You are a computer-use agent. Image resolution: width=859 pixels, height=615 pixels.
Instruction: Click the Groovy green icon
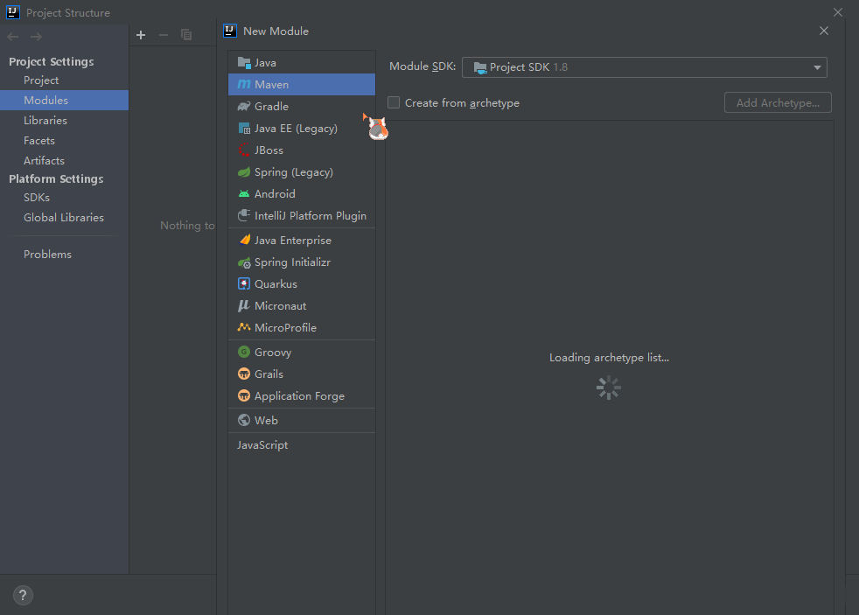tap(244, 352)
